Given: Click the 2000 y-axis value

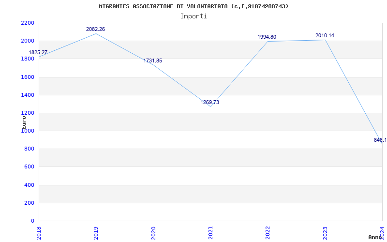Looking at the screenshot, I should coord(28,41).
